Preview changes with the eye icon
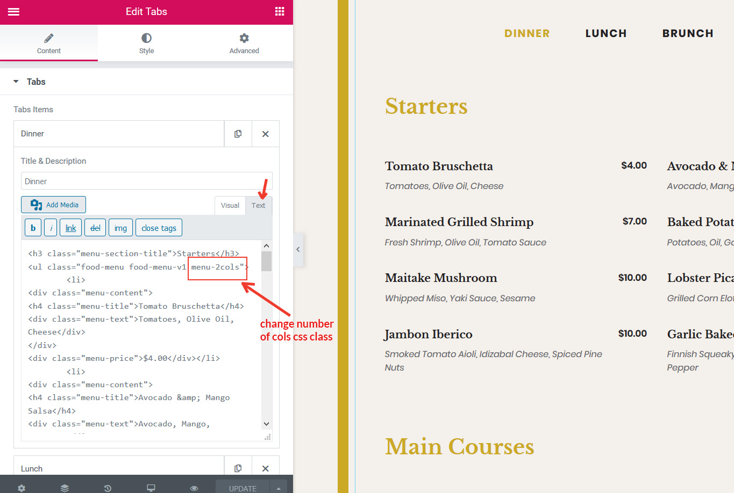Screen dimensions: 734x493 tap(194, 488)
